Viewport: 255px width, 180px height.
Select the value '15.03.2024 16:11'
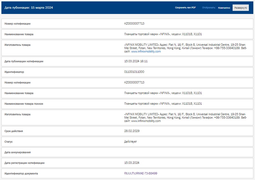click(136, 61)
